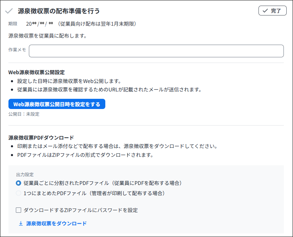
Task: Open the 源泉徴収票をダウンロード link
Action: (x=56, y=223)
